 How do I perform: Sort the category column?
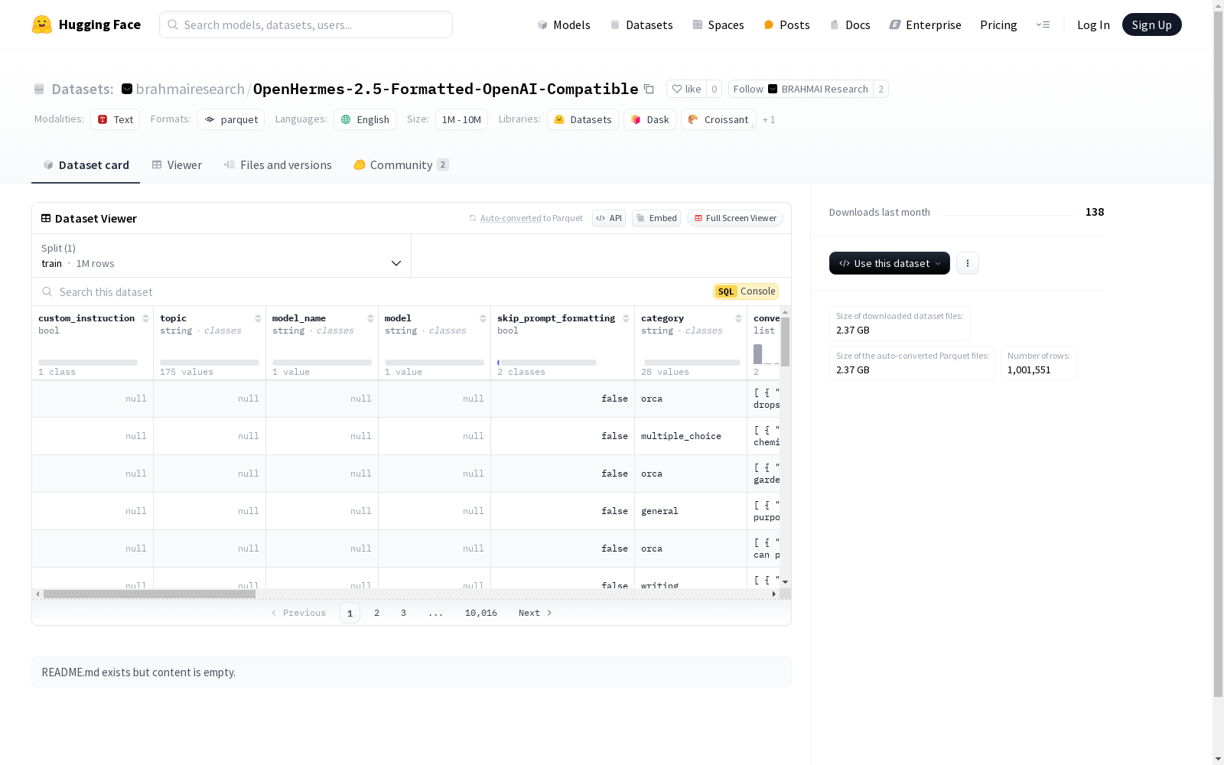coord(738,318)
